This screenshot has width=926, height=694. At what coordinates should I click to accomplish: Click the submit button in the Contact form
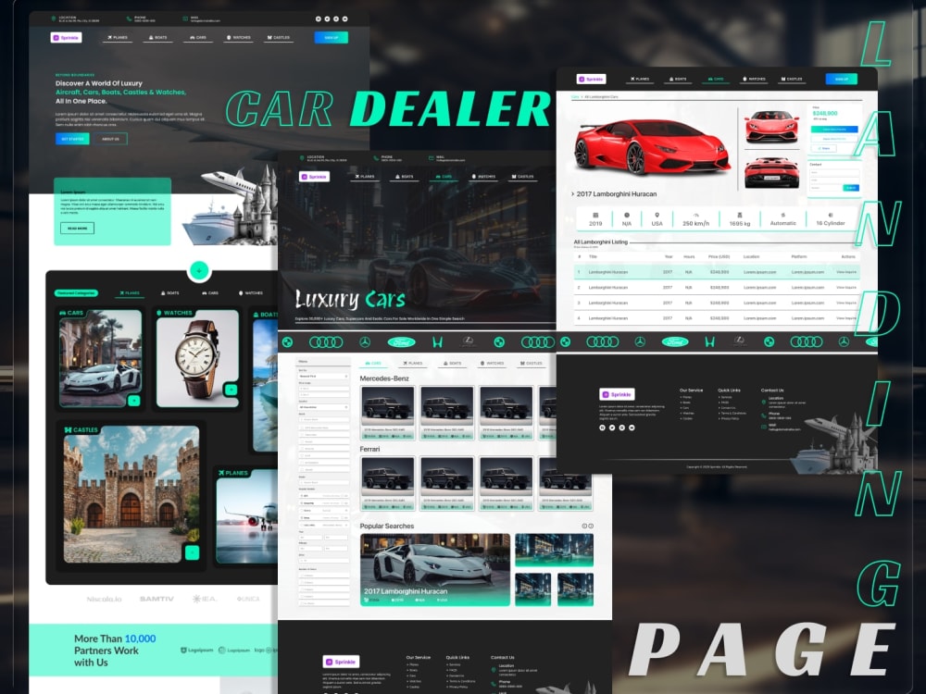(851, 188)
